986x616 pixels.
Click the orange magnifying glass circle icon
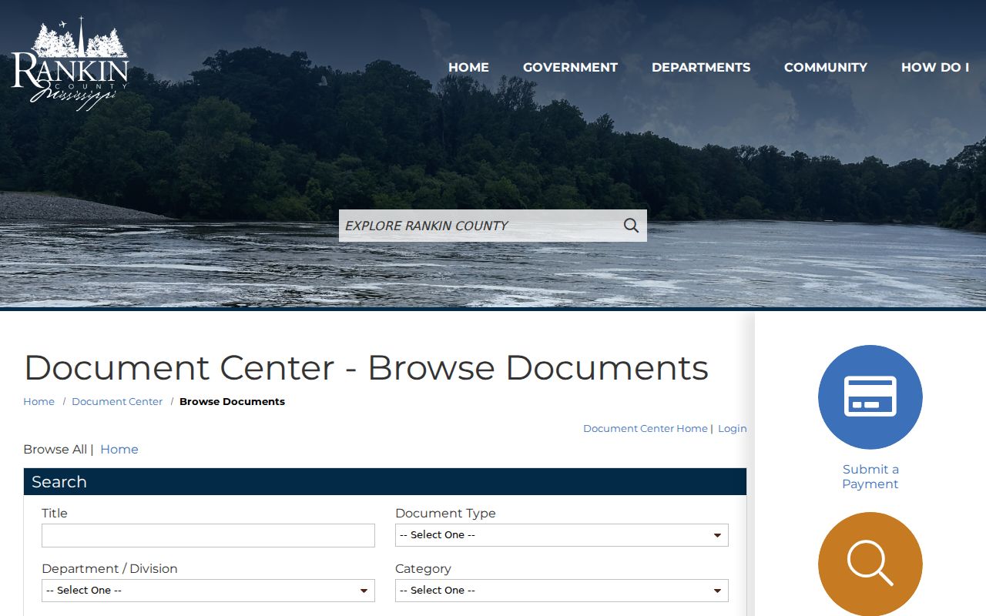click(x=870, y=564)
